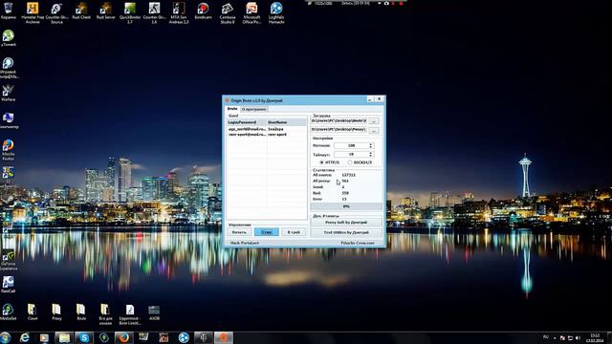Decrease the Таймаут spinner value
This screenshot has height=344, width=612.
point(371,156)
